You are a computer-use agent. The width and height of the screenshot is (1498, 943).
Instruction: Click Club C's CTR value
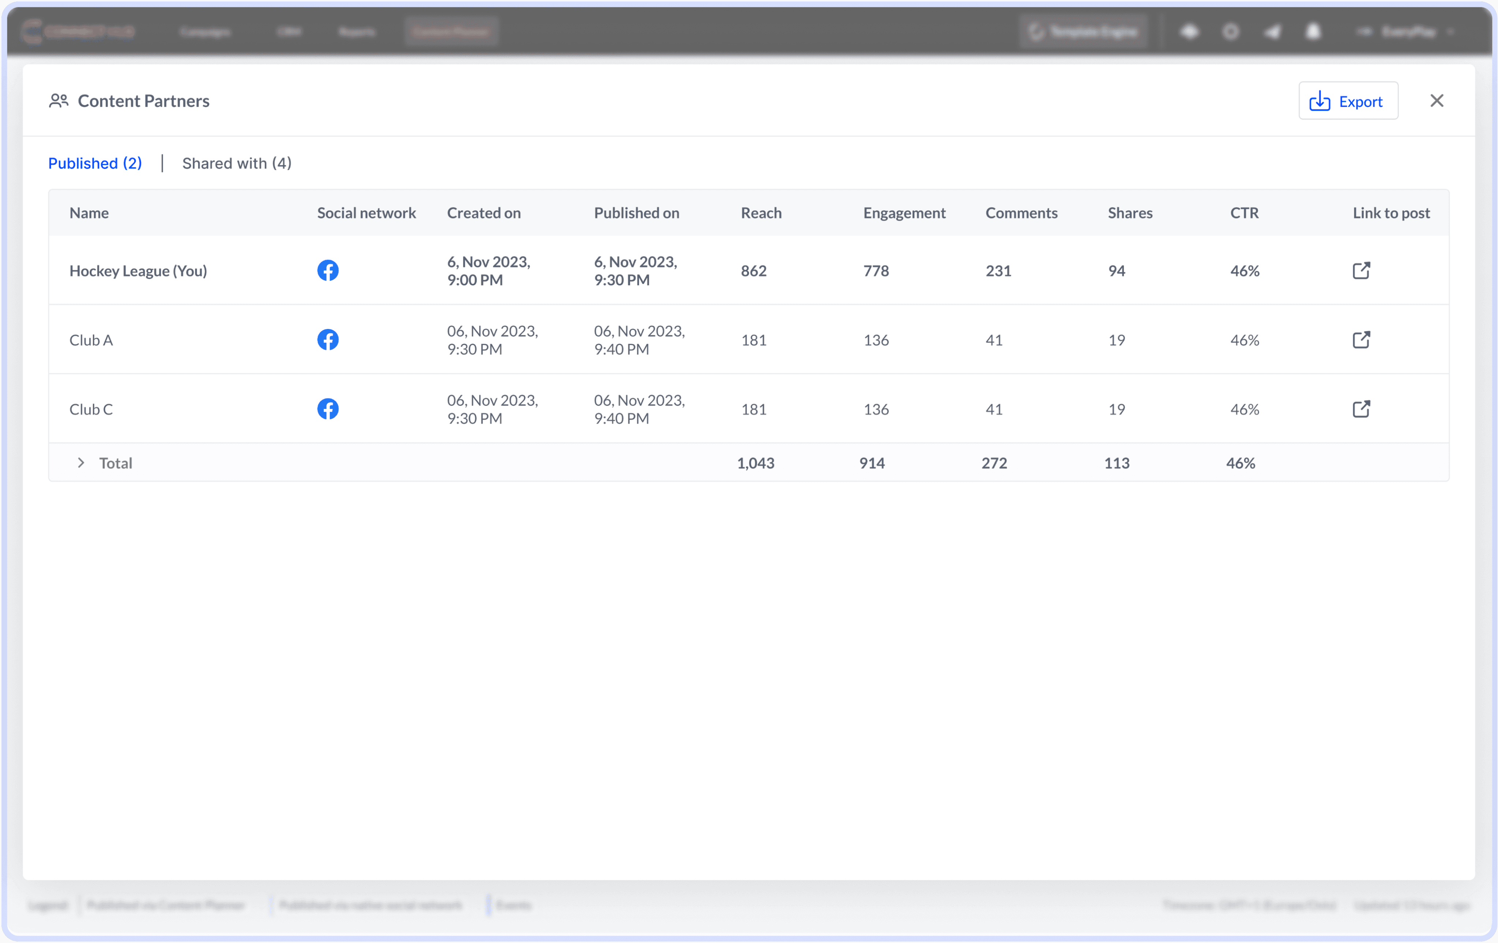[x=1245, y=409]
